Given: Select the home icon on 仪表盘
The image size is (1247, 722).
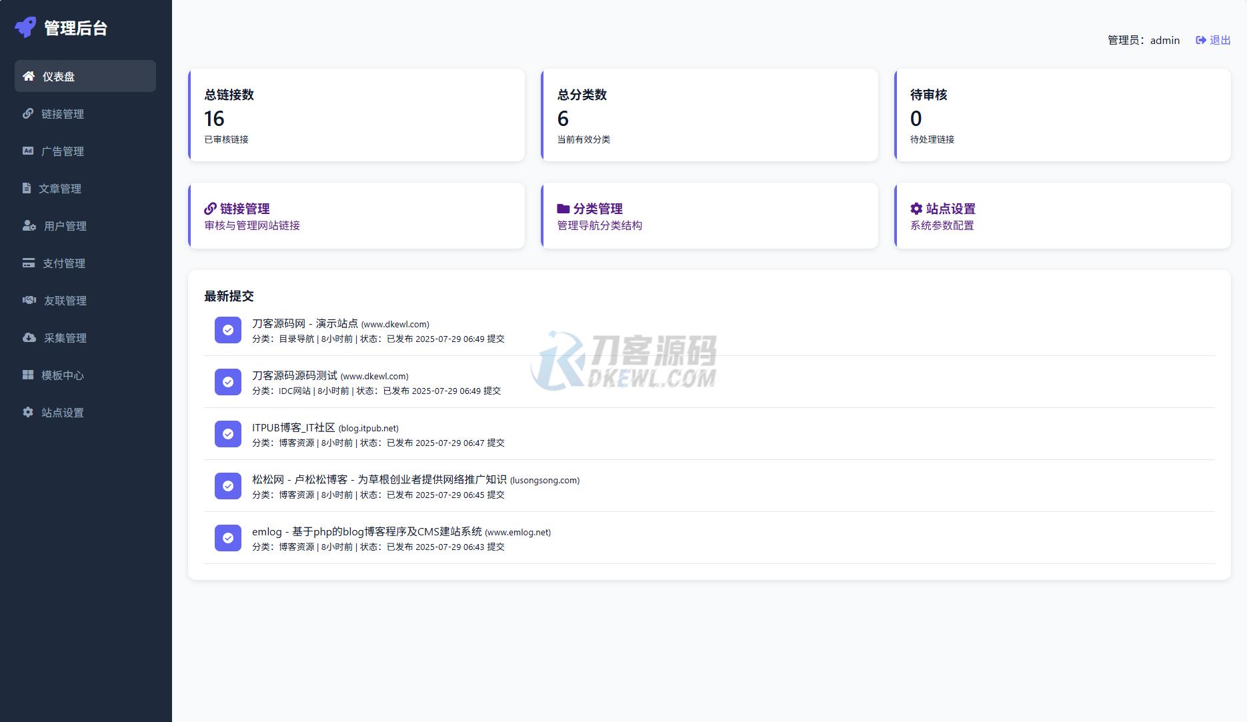Looking at the screenshot, I should point(28,75).
